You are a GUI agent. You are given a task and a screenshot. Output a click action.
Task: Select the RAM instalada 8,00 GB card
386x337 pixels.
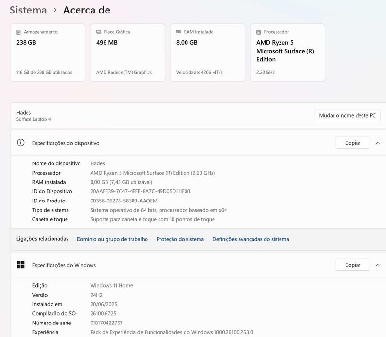point(207,53)
